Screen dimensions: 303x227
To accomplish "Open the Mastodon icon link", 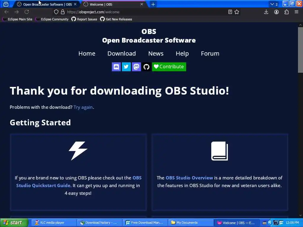I will click(136, 67).
